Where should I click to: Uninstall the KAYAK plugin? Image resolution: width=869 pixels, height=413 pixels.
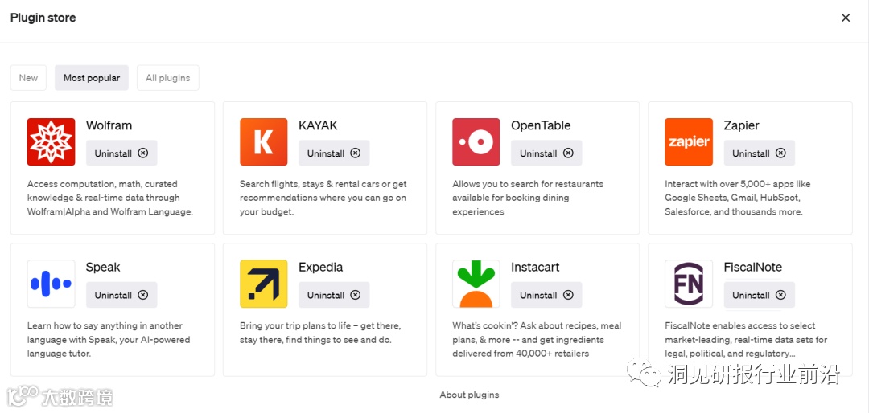click(x=334, y=153)
